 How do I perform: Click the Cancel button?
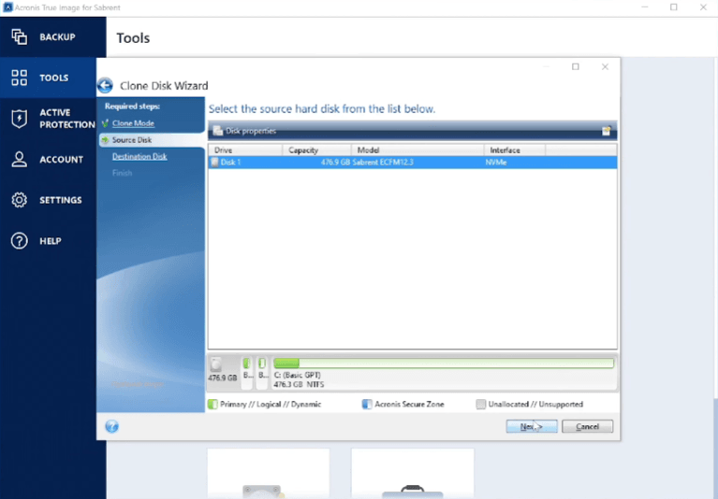tap(588, 426)
